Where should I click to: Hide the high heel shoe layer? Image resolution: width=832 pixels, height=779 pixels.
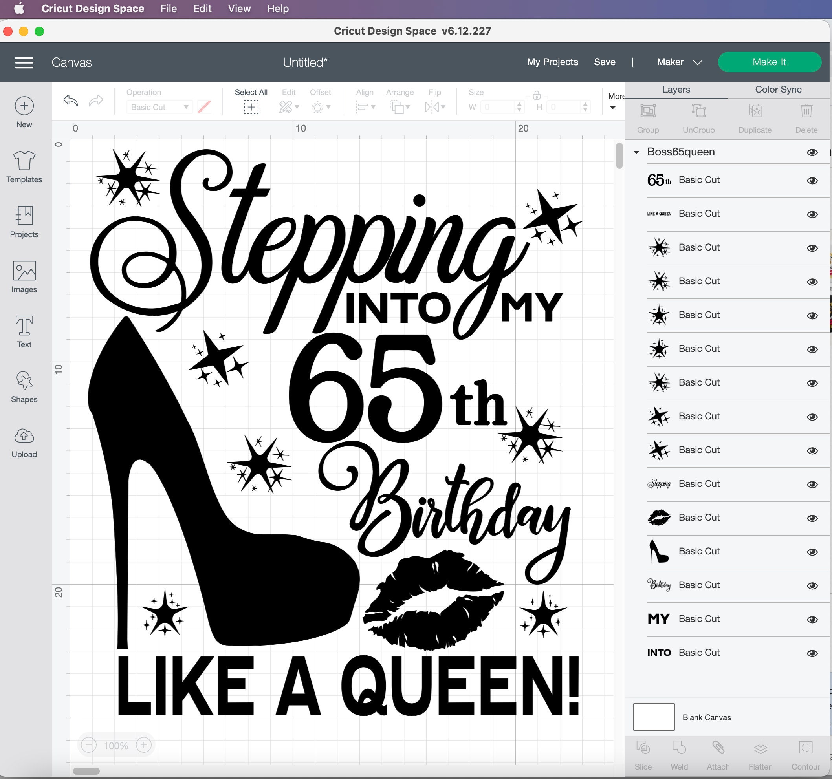pyautogui.click(x=812, y=552)
